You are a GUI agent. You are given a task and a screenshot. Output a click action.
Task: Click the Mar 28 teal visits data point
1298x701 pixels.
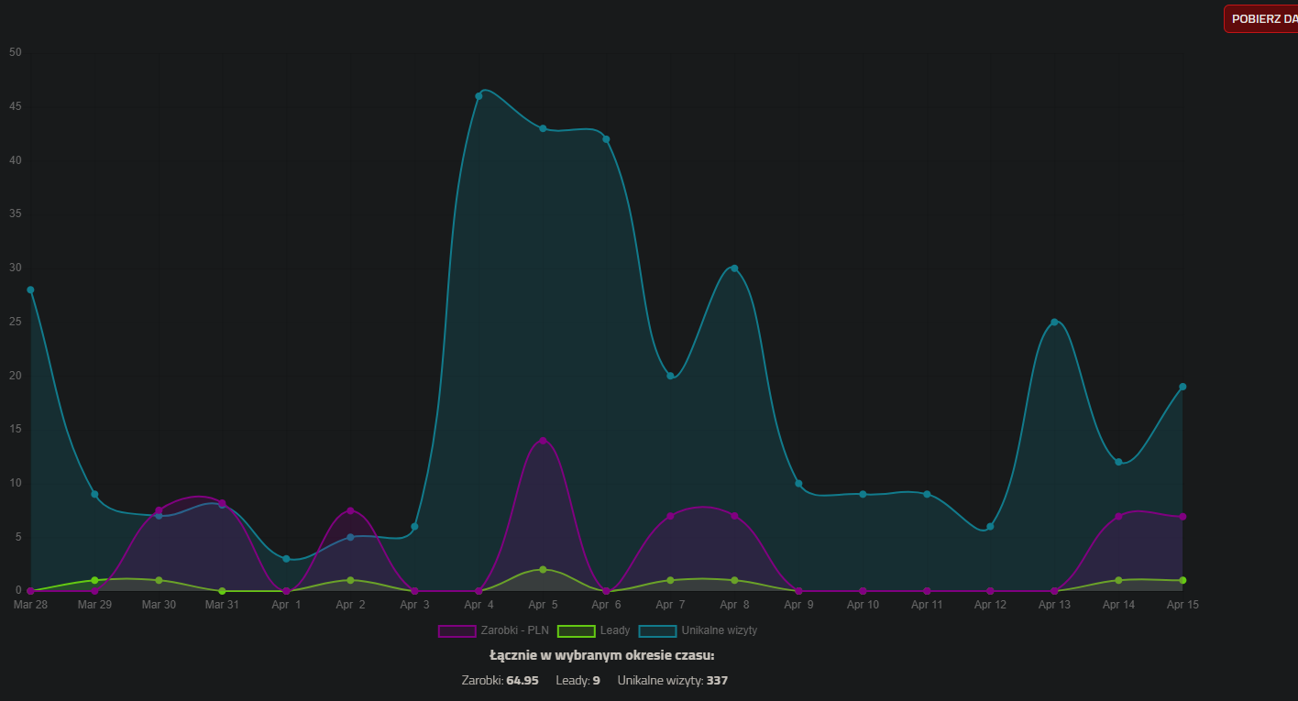click(x=30, y=290)
